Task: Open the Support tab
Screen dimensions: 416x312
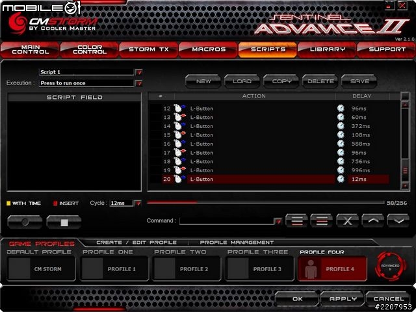Action: (x=386, y=49)
